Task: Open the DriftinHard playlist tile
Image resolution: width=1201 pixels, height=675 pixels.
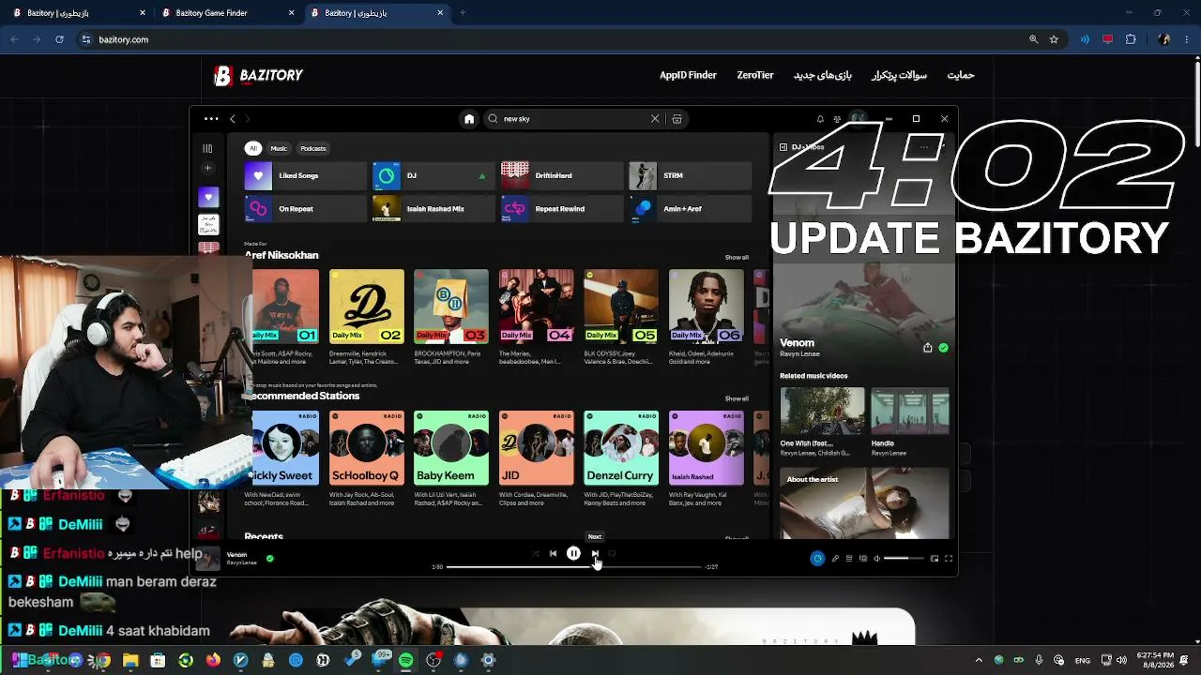Action: pyautogui.click(x=562, y=175)
